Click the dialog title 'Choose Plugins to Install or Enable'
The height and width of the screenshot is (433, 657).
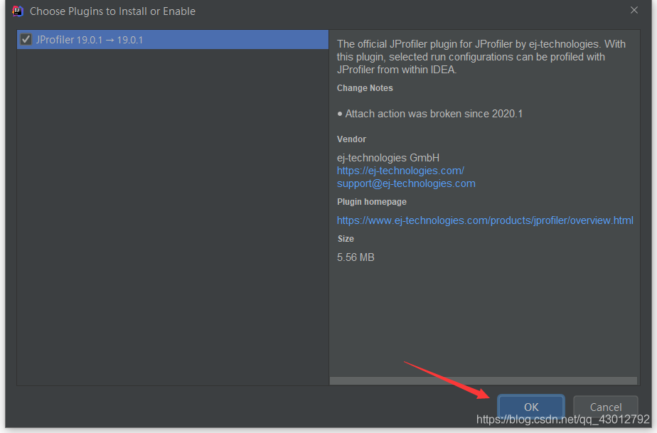point(112,11)
